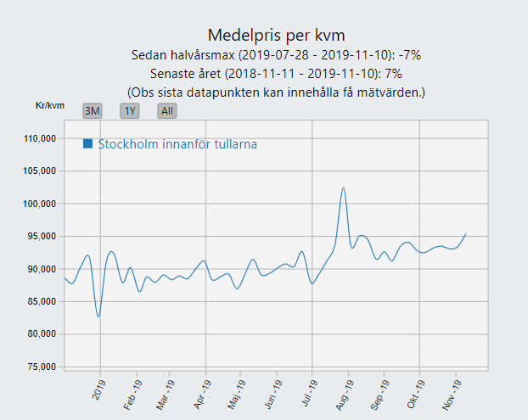Viewport: 528px width, 420px height.
Task: Click the Apr -19 axis label
Action: 202,395
